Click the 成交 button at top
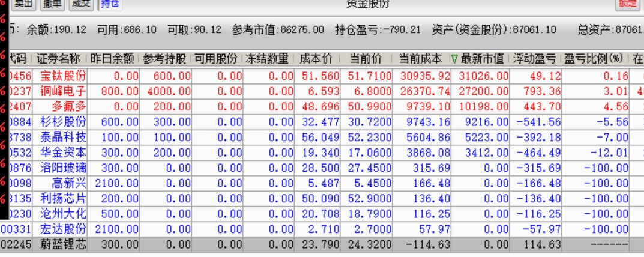 tap(81, 4)
